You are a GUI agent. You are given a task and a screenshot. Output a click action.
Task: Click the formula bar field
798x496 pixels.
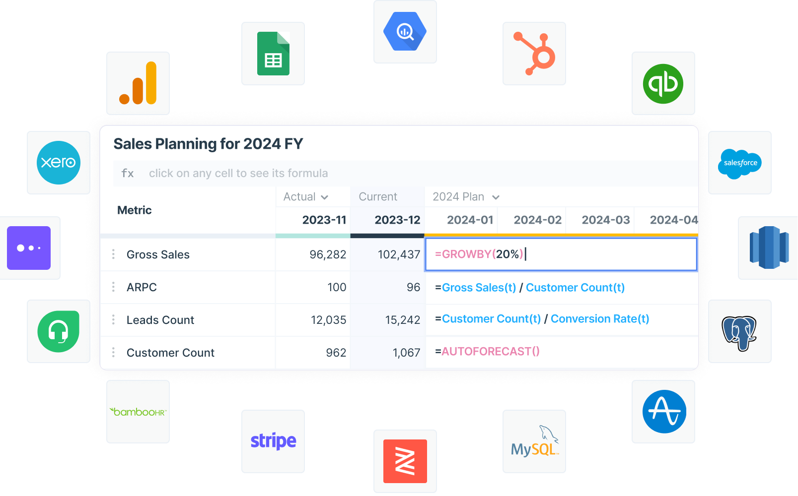coord(405,173)
